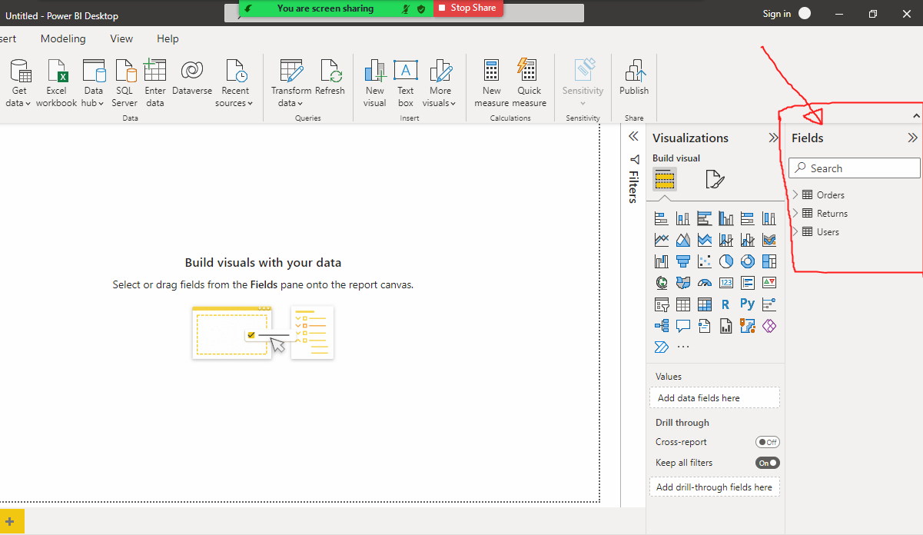
Task: Open the View ribbon tab
Action: (x=121, y=38)
